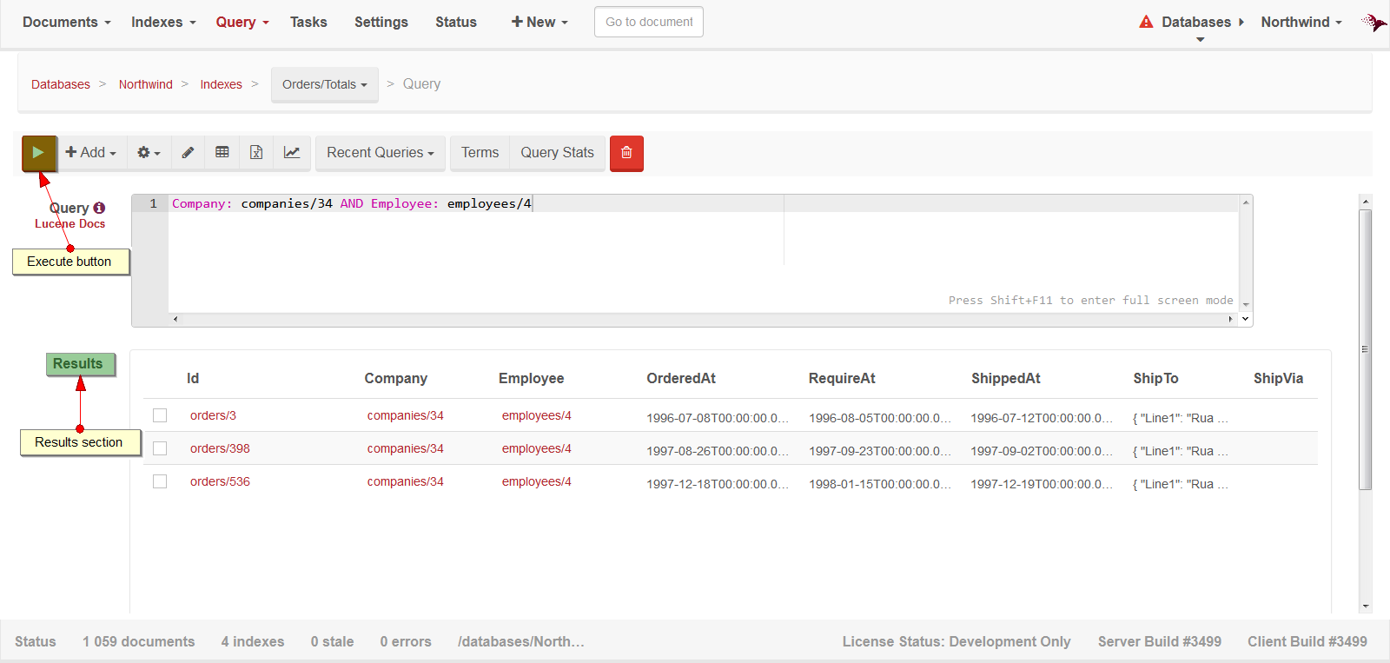Click the ShipVia column header
Image resolution: width=1390 pixels, height=663 pixels.
pyautogui.click(x=1278, y=378)
